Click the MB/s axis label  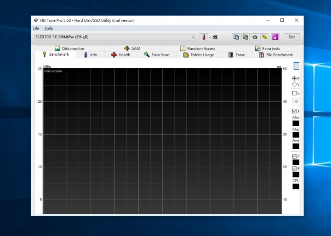click(47, 66)
